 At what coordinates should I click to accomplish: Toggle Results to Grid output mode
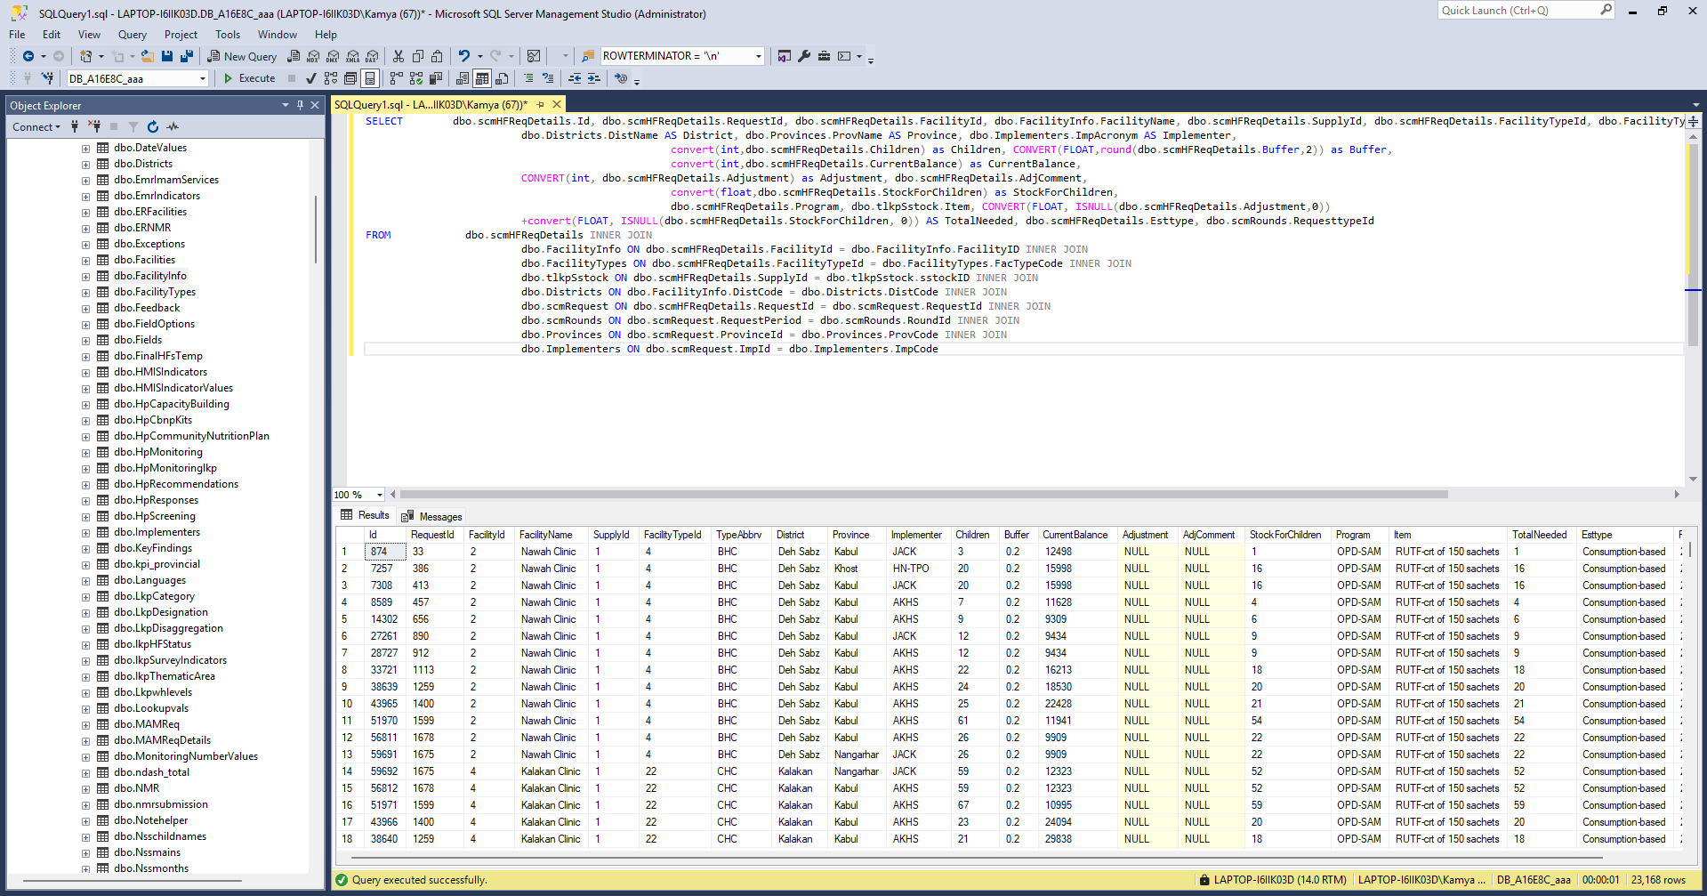coord(481,78)
